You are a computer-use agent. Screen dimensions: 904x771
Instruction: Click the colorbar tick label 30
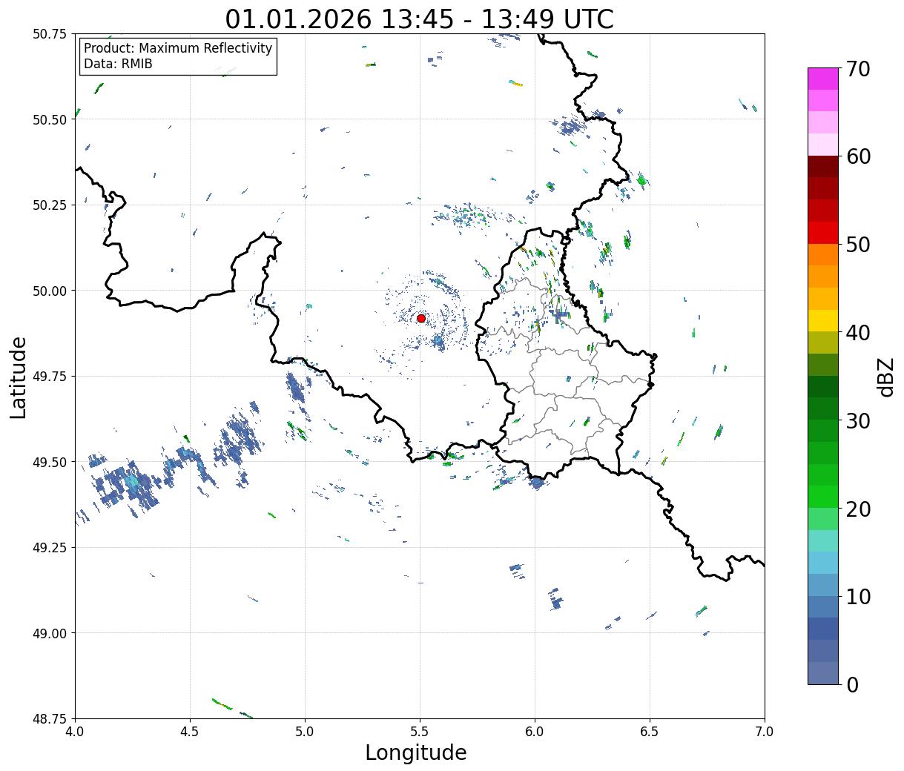857,420
